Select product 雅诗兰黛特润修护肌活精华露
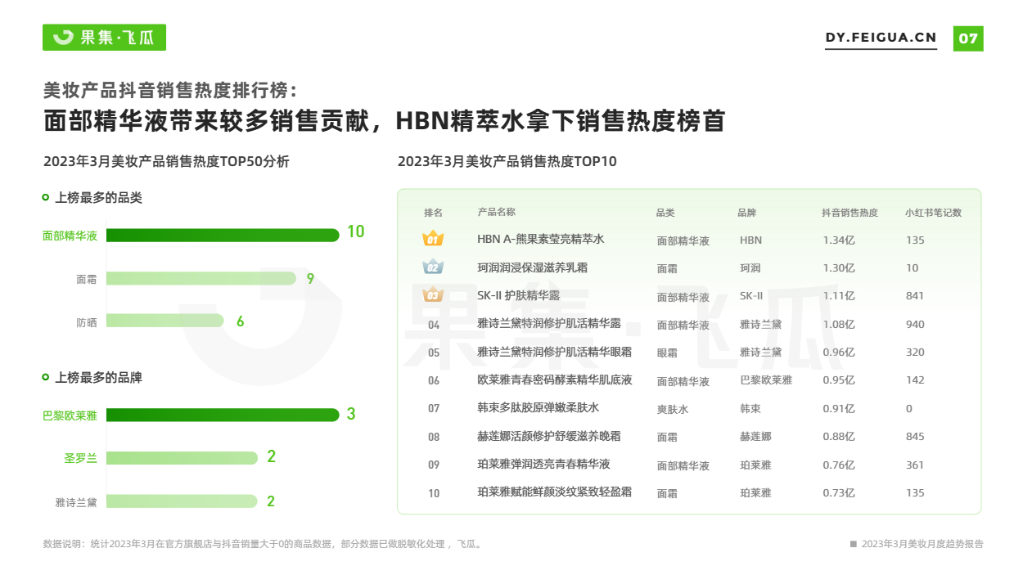This screenshot has height=575, width=1023. pos(548,324)
